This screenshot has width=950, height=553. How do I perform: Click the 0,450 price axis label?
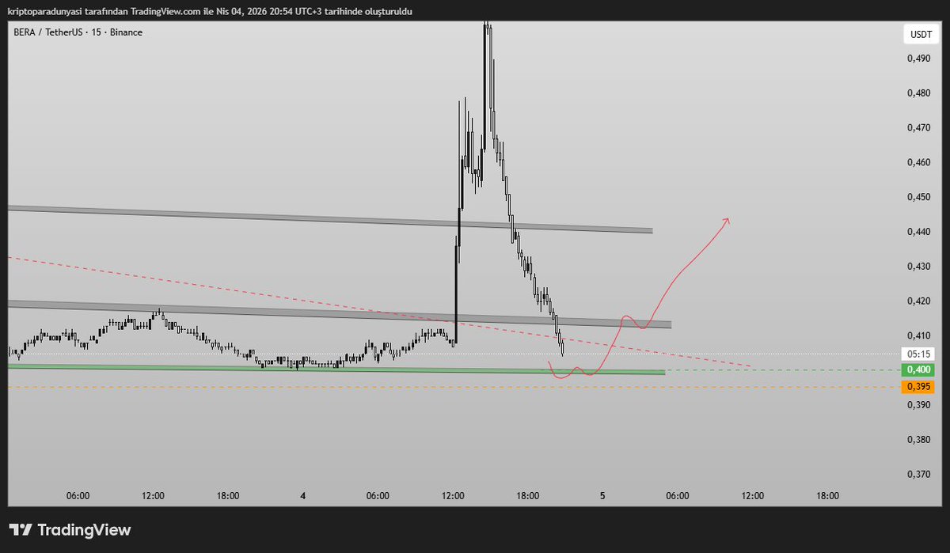pos(918,197)
